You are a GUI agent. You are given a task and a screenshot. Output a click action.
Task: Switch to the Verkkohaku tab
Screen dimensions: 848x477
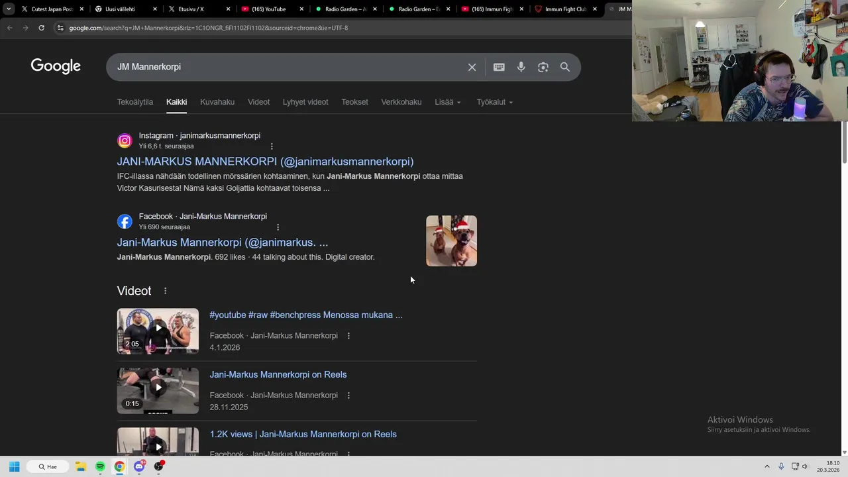click(x=401, y=102)
